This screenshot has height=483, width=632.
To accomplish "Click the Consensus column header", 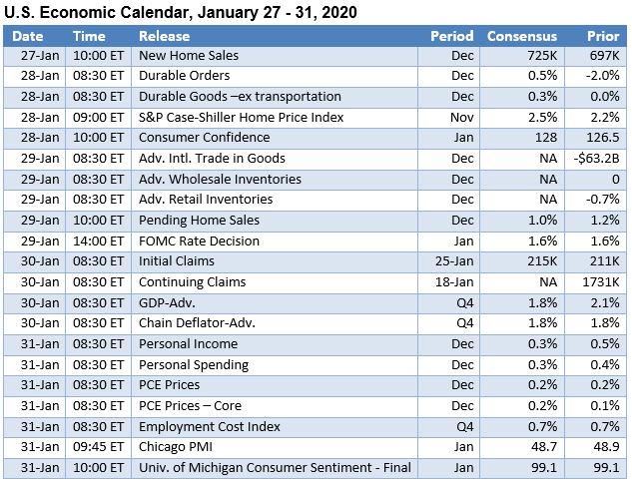I will 521,36.
